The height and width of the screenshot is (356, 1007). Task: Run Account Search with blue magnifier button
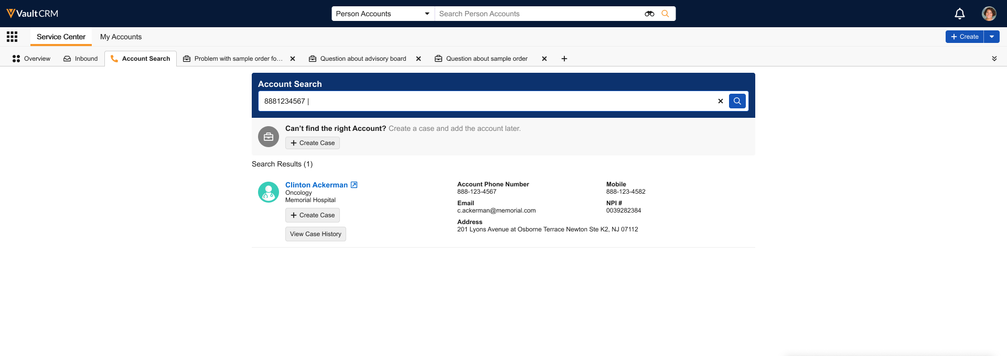pos(737,101)
